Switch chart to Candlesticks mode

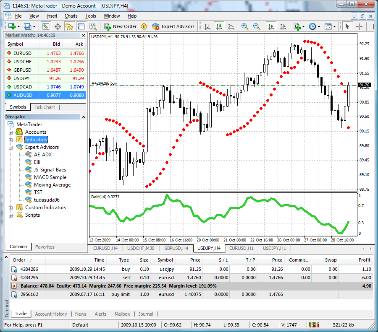(x=219, y=26)
